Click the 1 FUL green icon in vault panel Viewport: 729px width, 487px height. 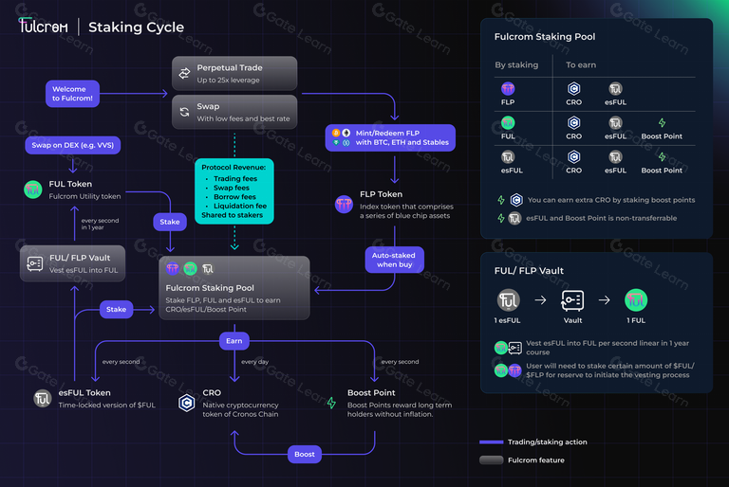tap(636, 300)
